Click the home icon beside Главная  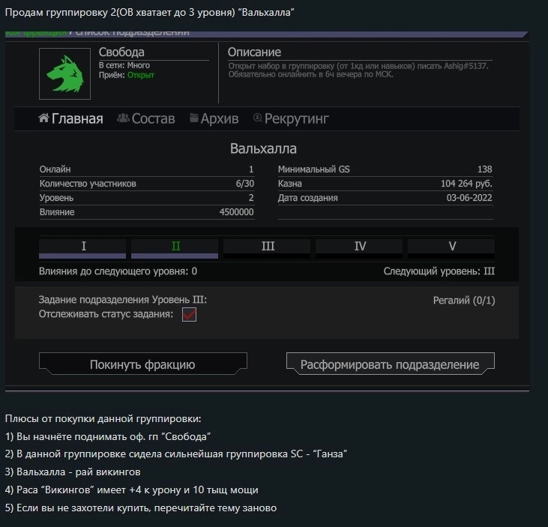click(x=43, y=118)
